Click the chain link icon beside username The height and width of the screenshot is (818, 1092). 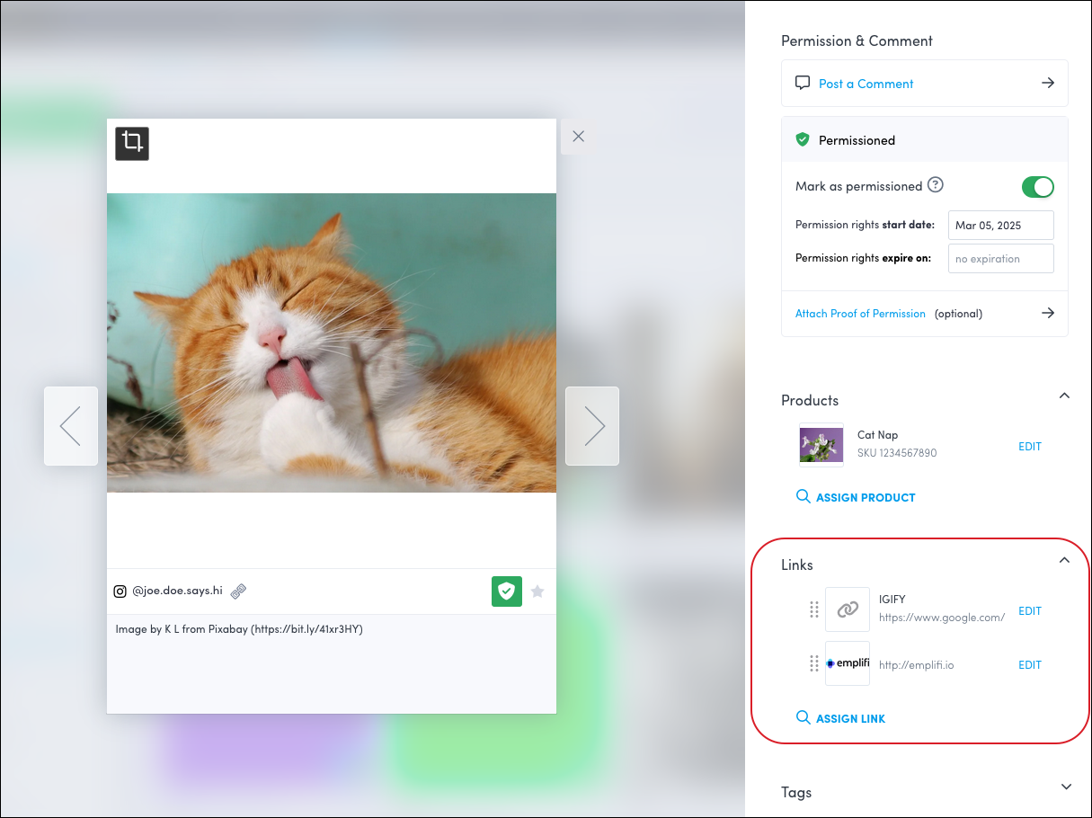coord(238,591)
